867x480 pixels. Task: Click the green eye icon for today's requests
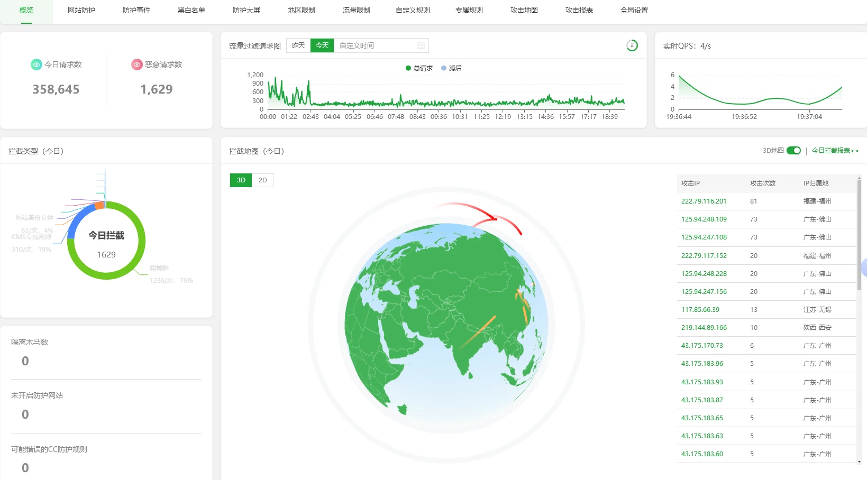tap(36, 64)
